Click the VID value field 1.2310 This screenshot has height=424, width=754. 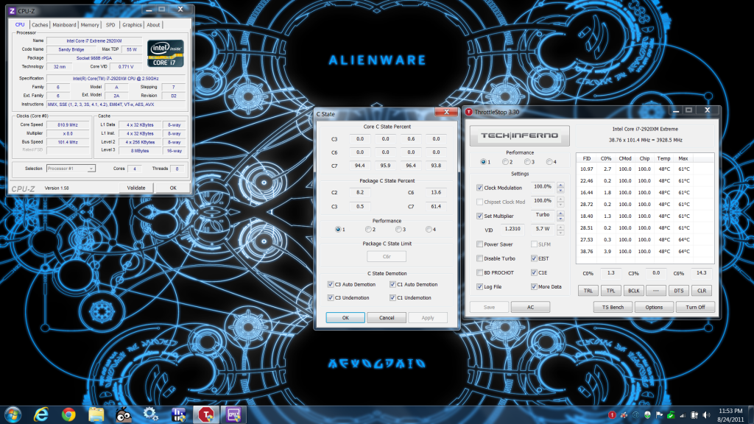click(512, 230)
